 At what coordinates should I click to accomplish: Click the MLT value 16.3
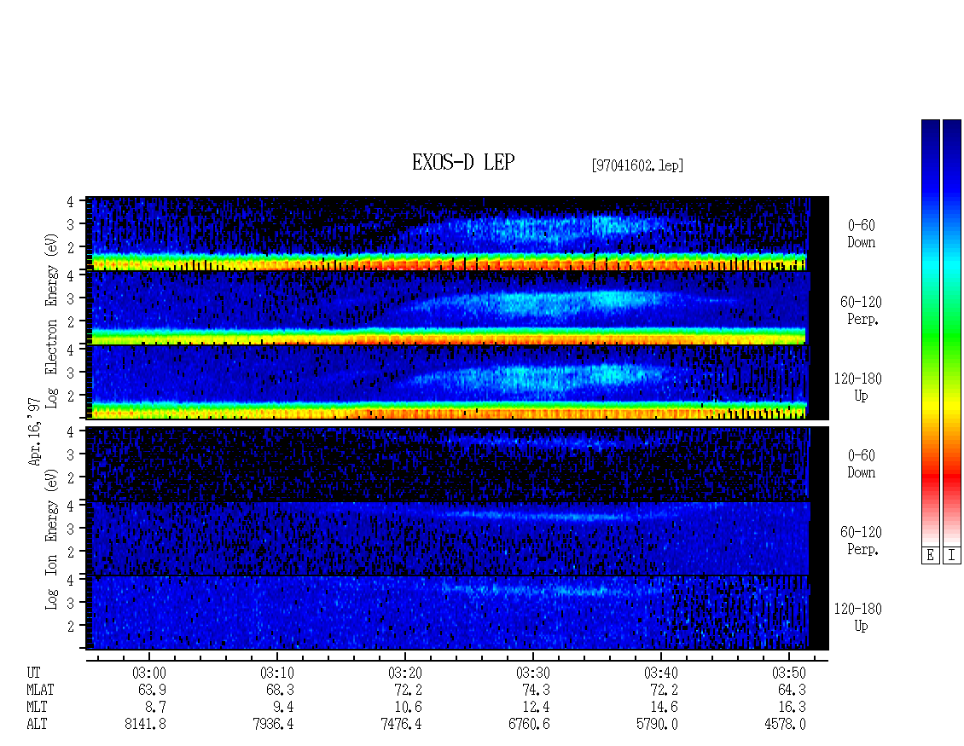pos(792,708)
